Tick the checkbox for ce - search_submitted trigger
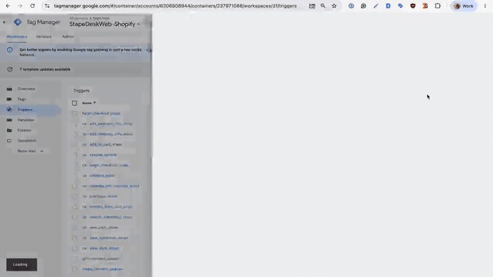 74,217
